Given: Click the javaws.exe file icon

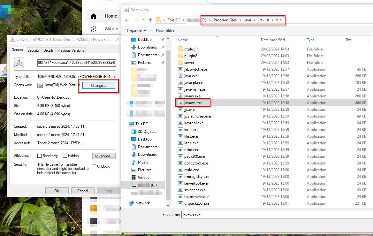Looking at the screenshot, I should [180, 103].
